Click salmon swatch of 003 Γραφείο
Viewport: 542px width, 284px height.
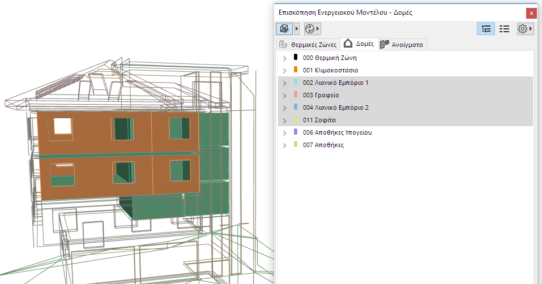[x=296, y=94]
